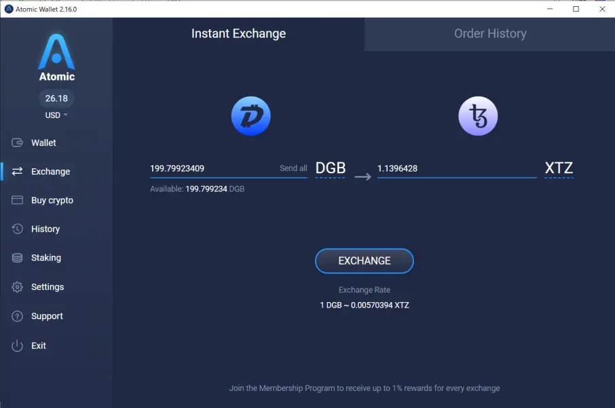The height and width of the screenshot is (408, 615).
Task: Open Buy crypto from the sidebar
Action: coord(52,200)
